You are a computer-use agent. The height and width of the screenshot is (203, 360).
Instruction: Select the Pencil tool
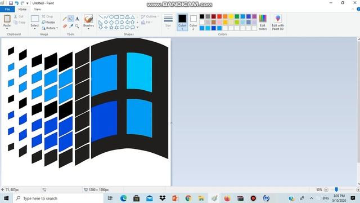tap(65, 19)
